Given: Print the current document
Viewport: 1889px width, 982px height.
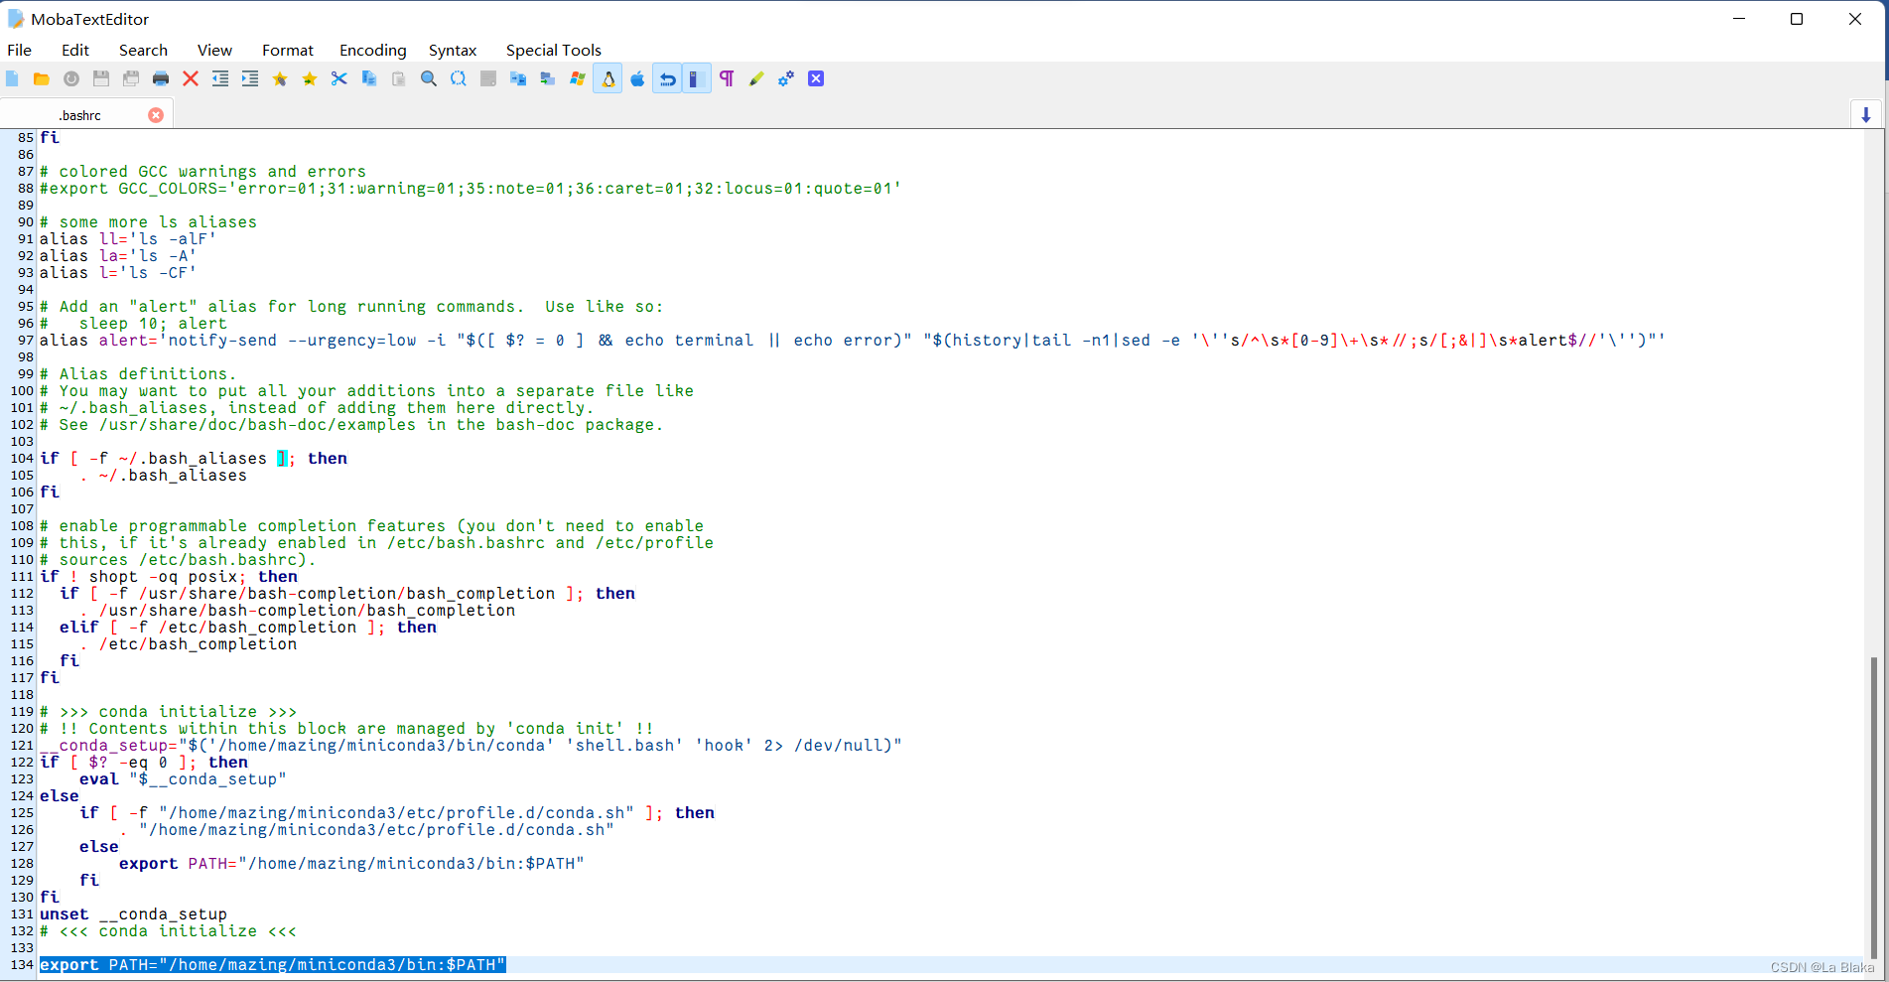Looking at the screenshot, I should [161, 78].
